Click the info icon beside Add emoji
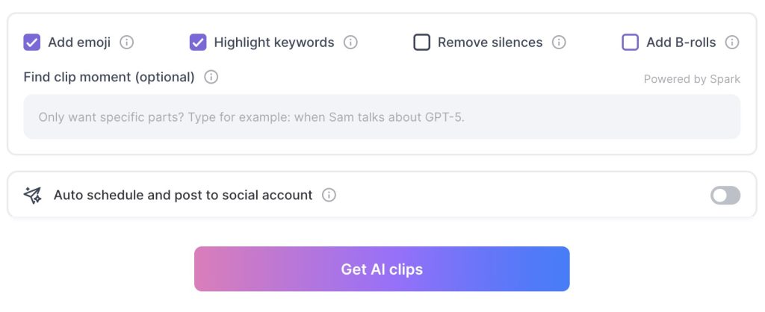Screen dimensions: 765x312 [x=127, y=43]
